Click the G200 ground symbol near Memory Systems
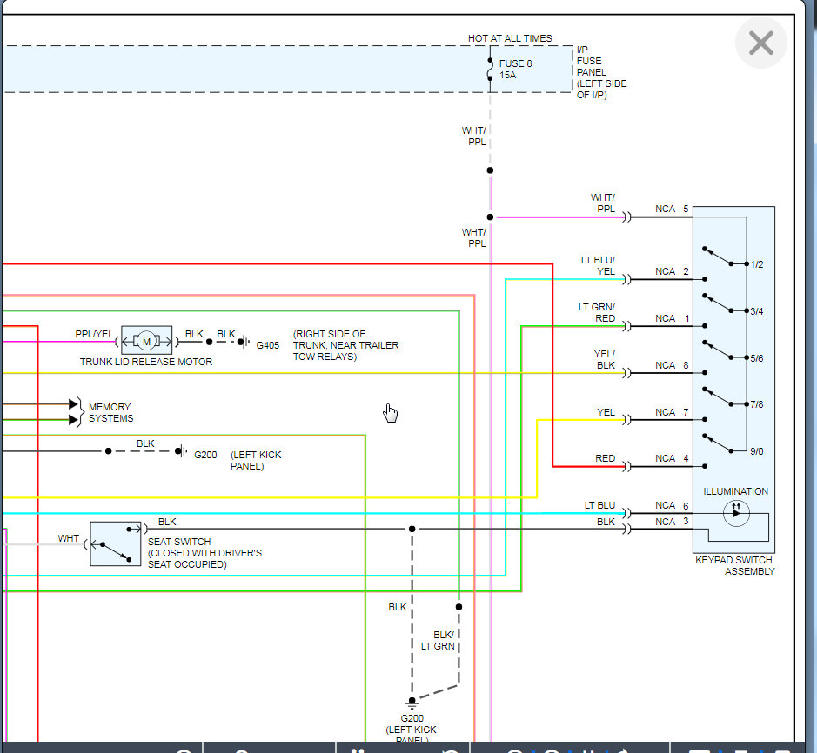This screenshot has height=753, width=817. pos(182,451)
